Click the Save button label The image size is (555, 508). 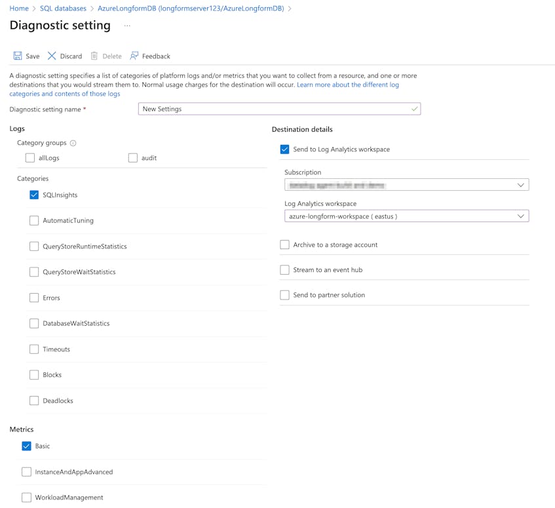[33, 56]
